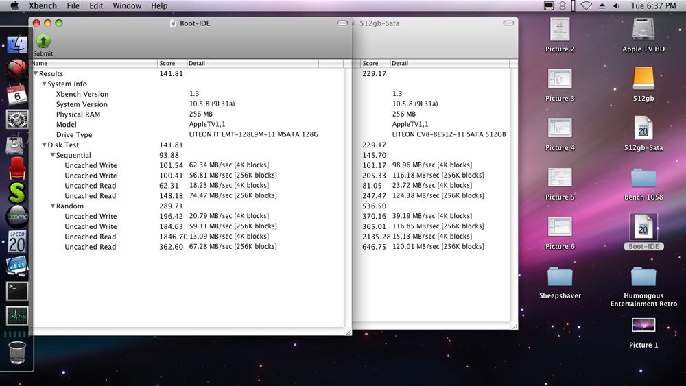Select the Physical RAM row
Screen dimensions: 686x386
(x=189, y=114)
